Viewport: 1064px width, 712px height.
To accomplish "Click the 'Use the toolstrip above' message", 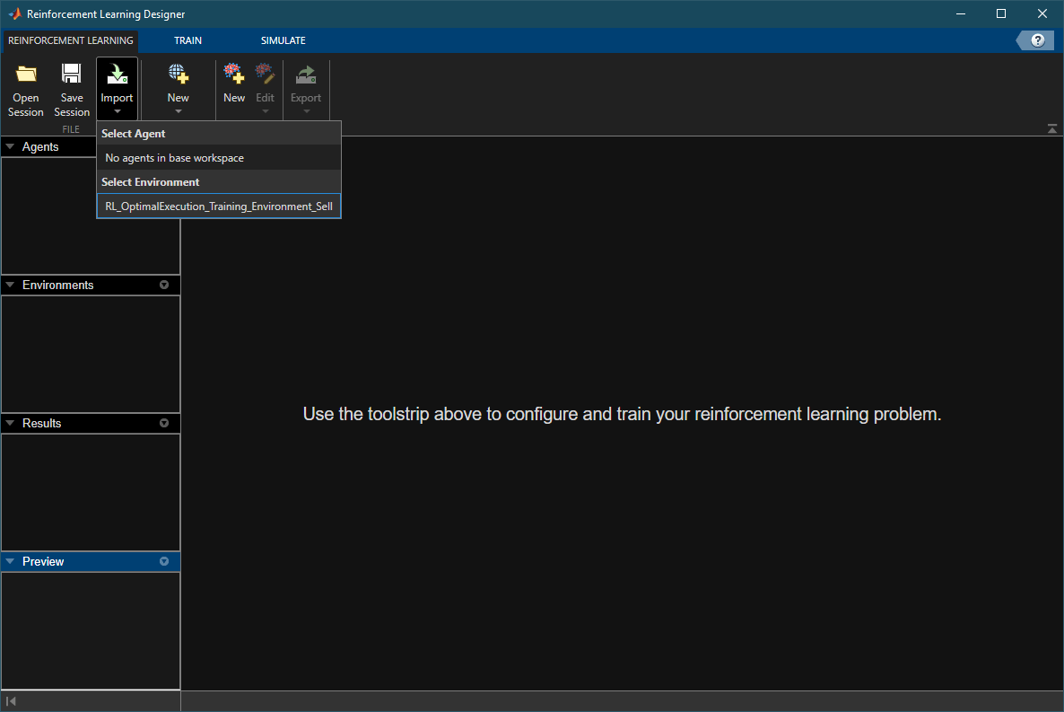I will (x=622, y=414).
